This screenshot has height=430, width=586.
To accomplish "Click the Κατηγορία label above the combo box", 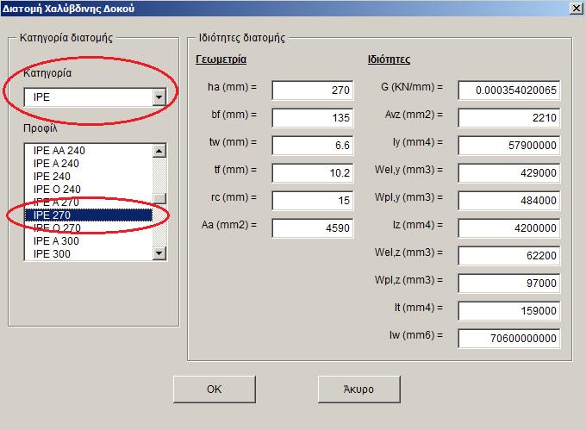I will click(x=47, y=73).
